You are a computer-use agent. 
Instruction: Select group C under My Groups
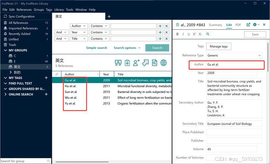(x=26, y=56)
